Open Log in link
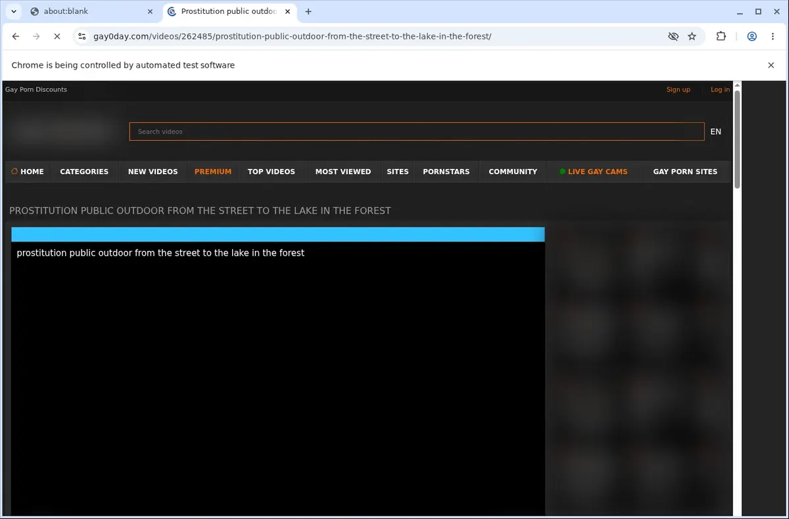The width and height of the screenshot is (789, 519). click(x=720, y=89)
